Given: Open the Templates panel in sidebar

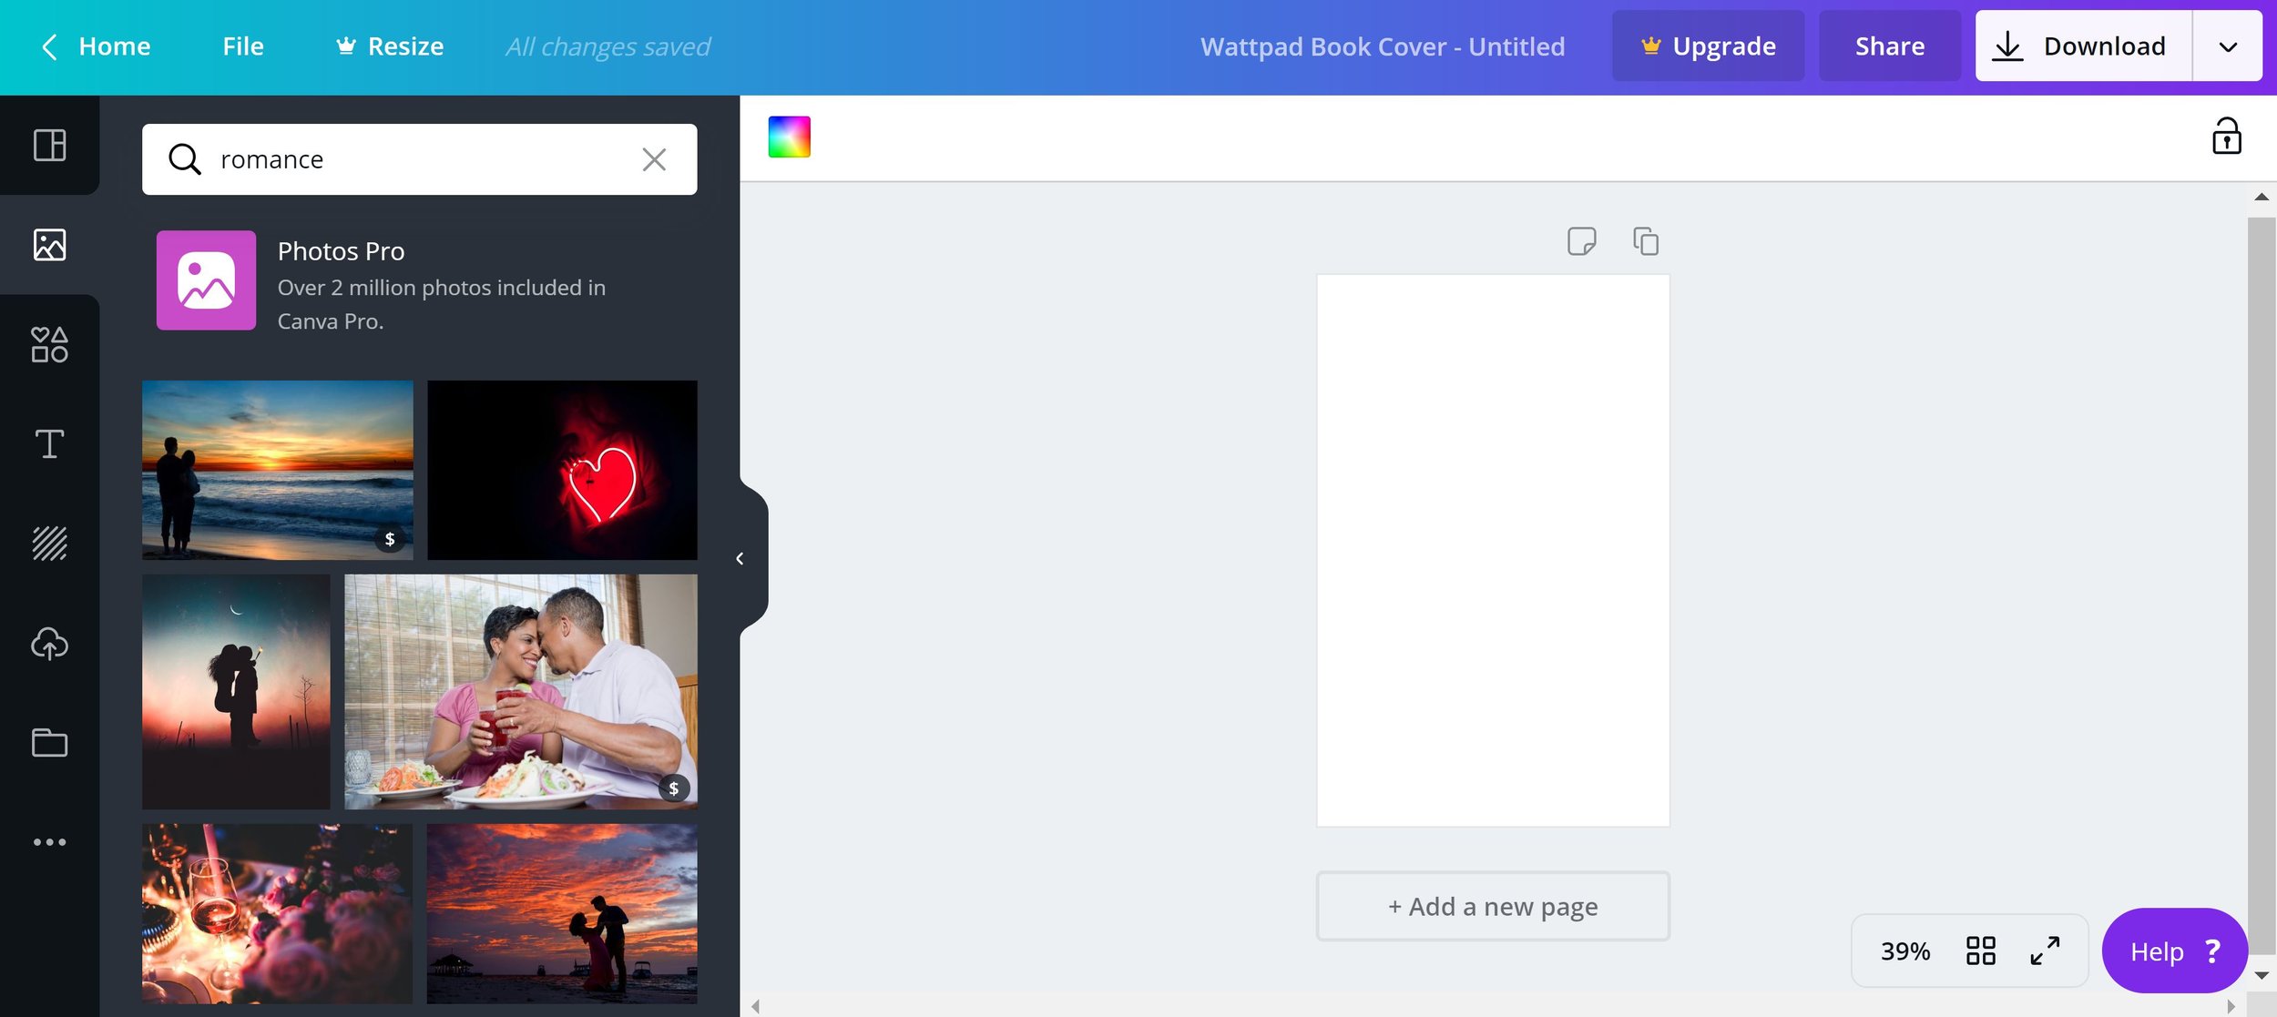Looking at the screenshot, I should [x=49, y=146].
